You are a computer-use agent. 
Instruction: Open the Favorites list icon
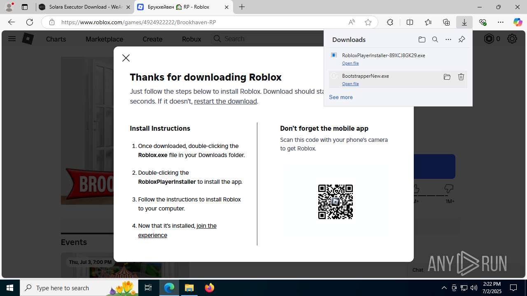(x=428, y=22)
